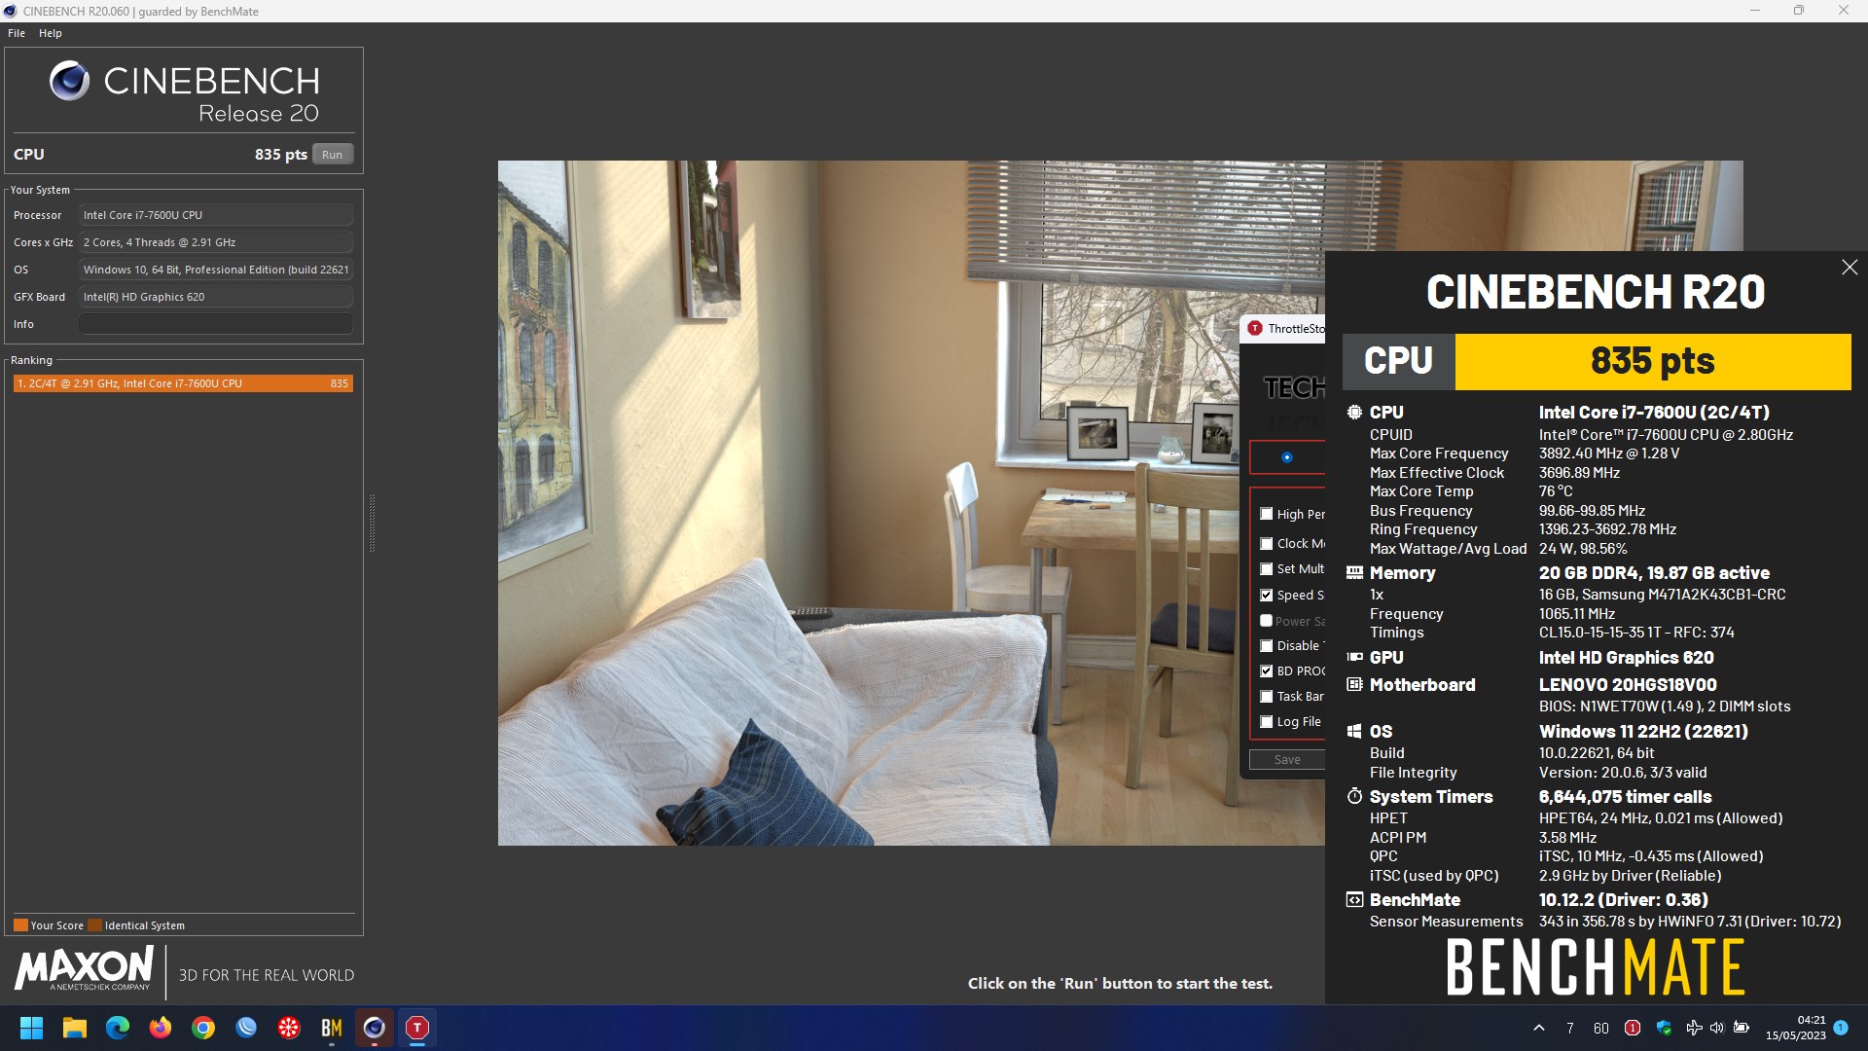
Task: Enable Log File checkbox in ThrottleStop
Action: (x=1266, y=722)
